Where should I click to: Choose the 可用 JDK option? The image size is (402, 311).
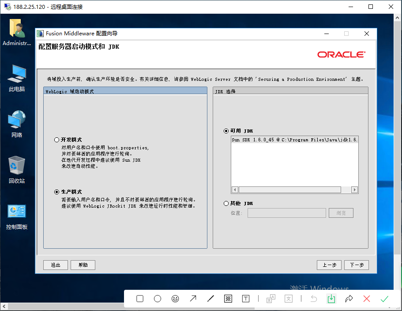pos(226,131)
